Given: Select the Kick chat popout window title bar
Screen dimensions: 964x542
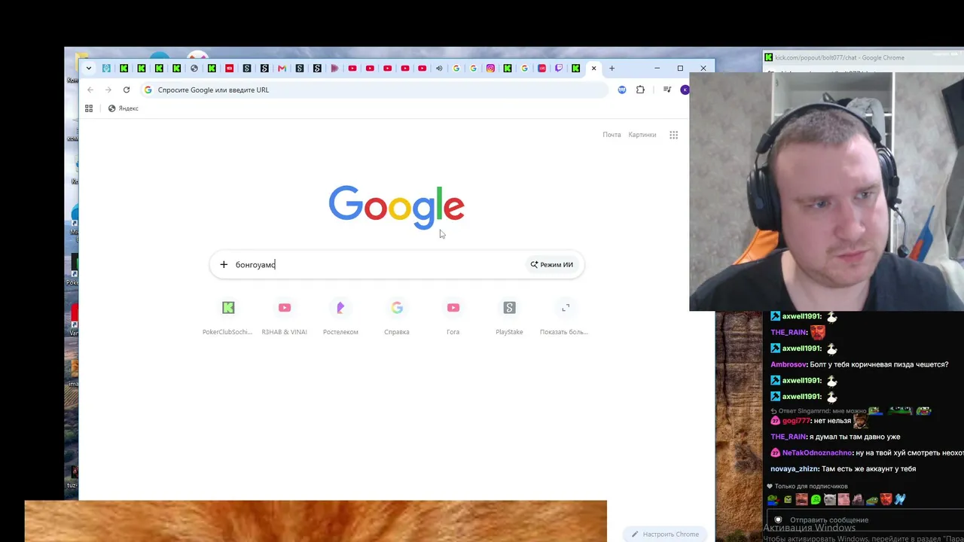Looking at the screenshot, I should [863, 57].
